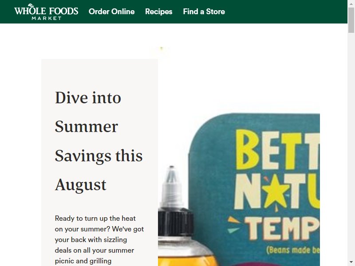The image size is (355, 266).
Task: Click the empty green header bar area
Action: [x=286, y=12]
